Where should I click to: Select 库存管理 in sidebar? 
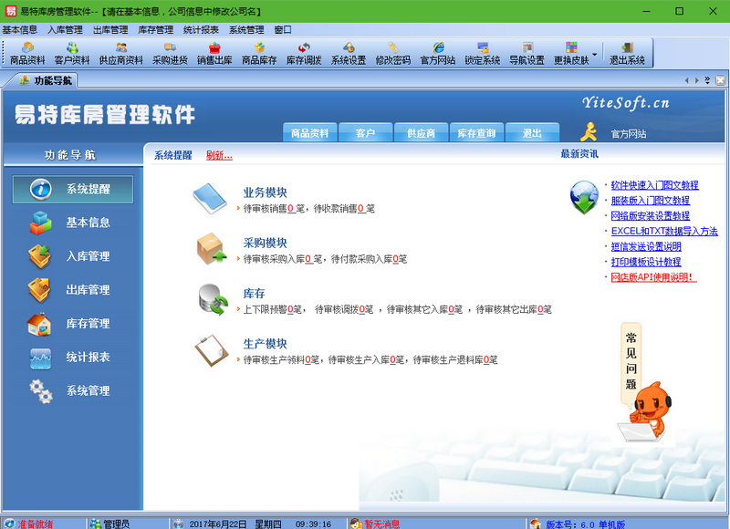coord(73,324)
